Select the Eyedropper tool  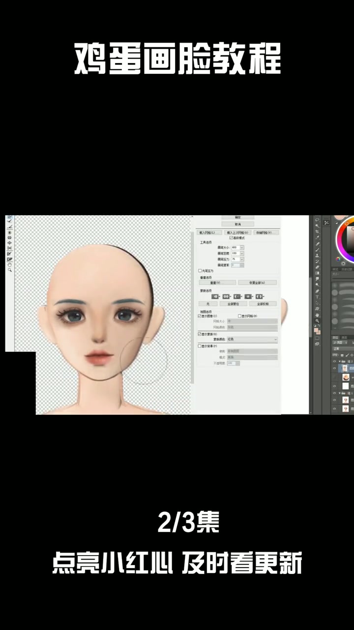(x=317, y=237)
